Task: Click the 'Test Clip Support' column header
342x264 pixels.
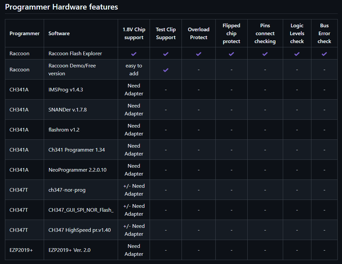Action: click(166, 33)
